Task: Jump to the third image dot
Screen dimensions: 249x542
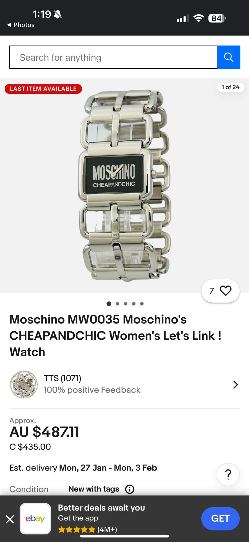Action: pos(126,304)
